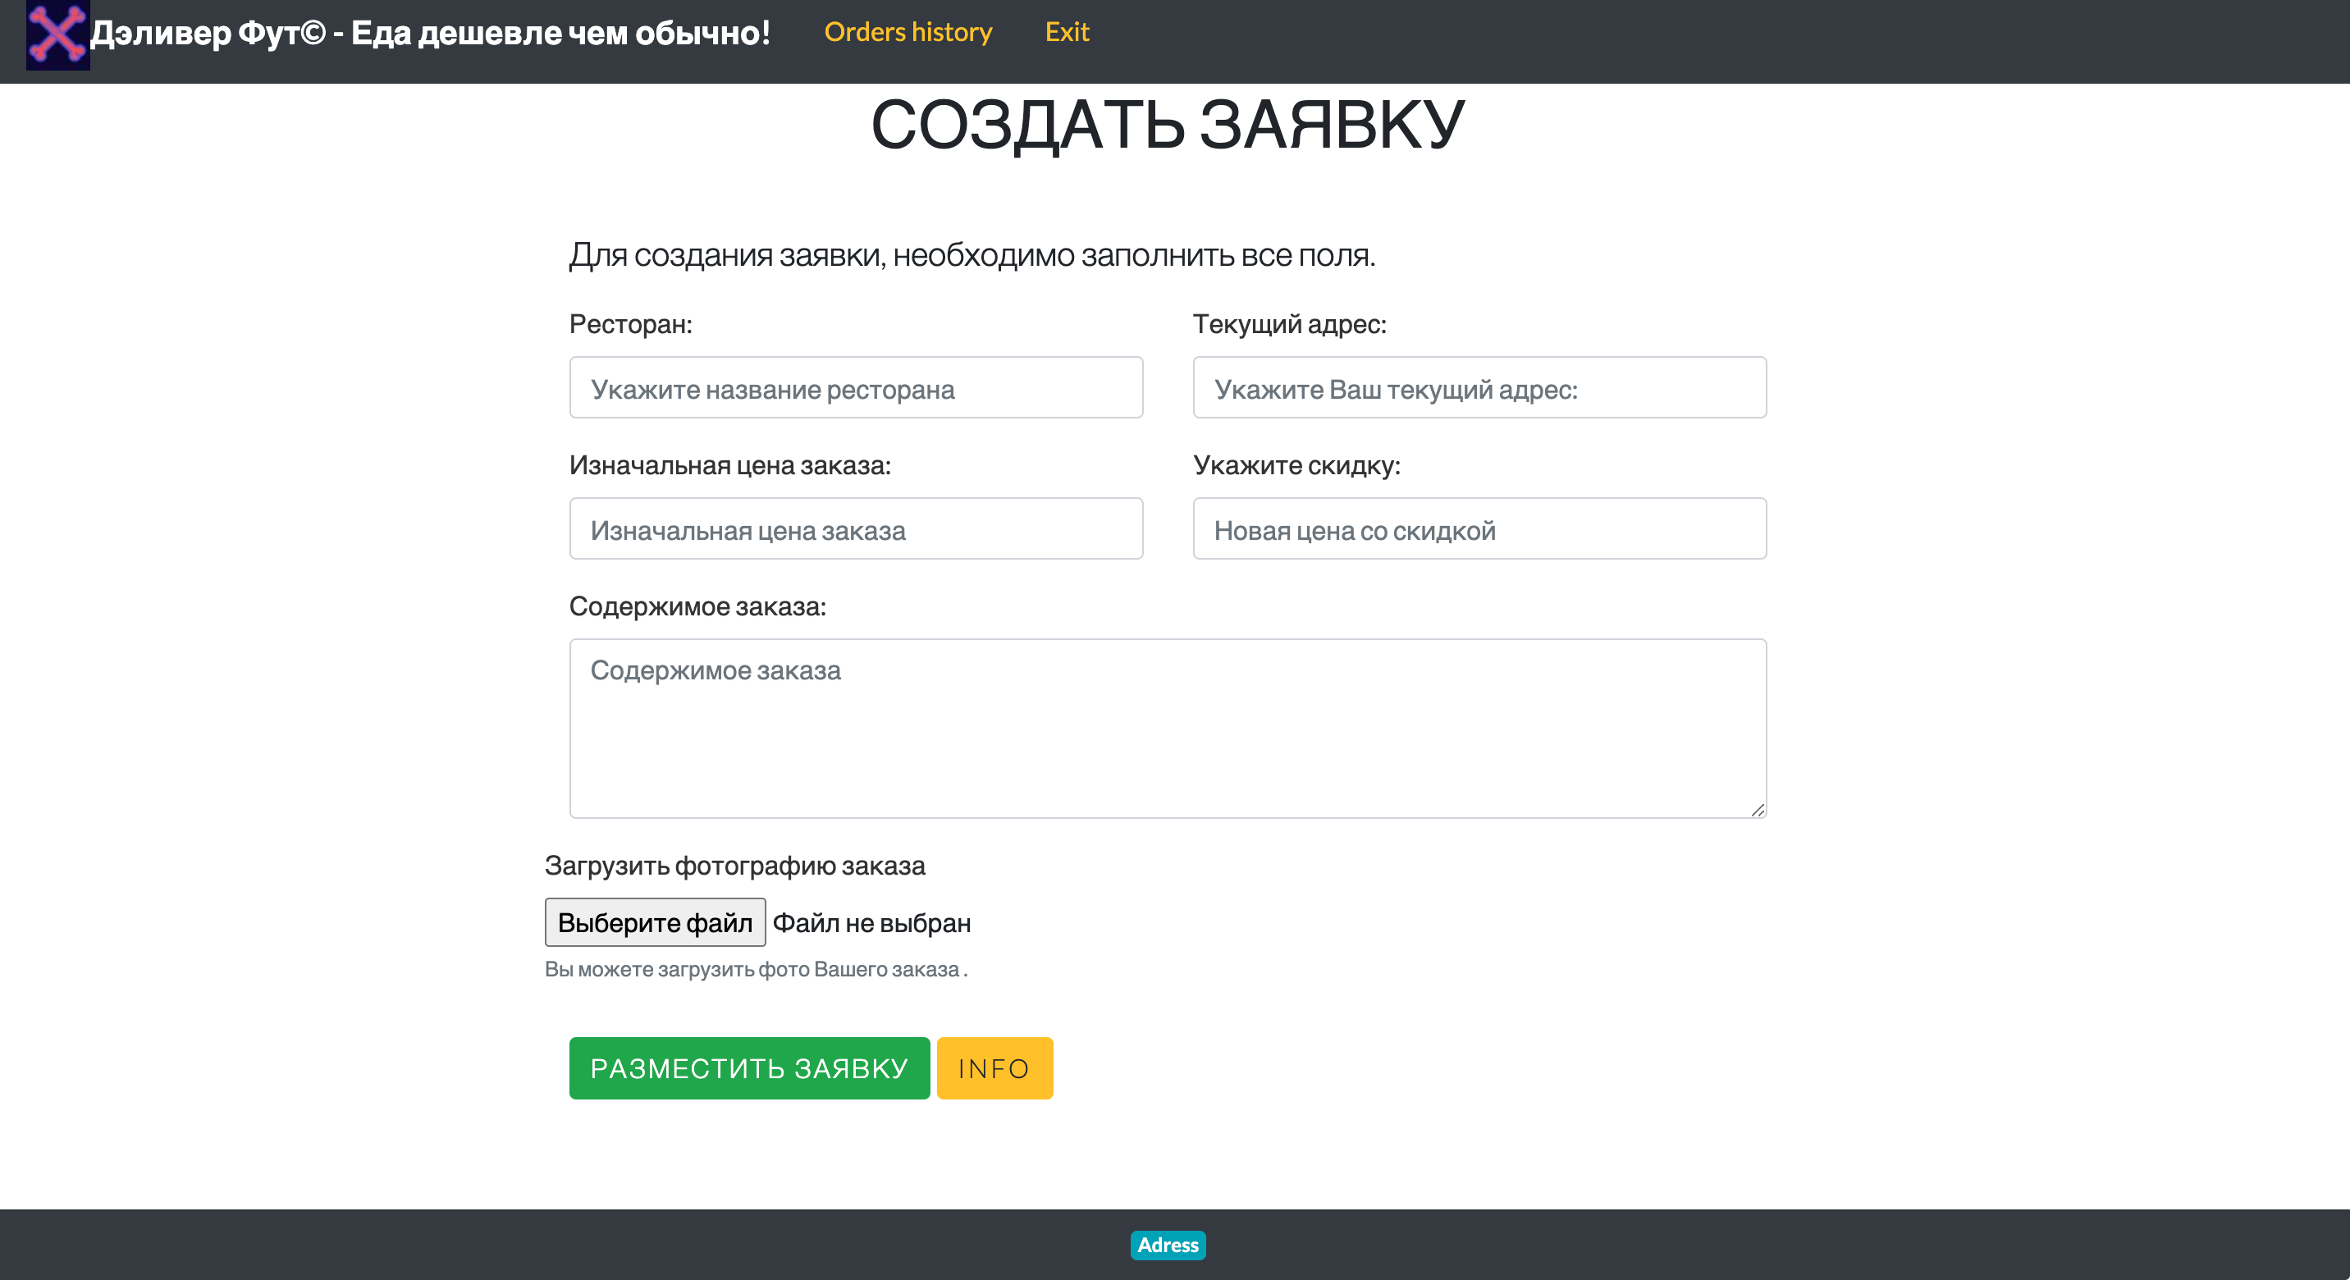
Task: Open the Orders history page
Action: coord(908,32)
